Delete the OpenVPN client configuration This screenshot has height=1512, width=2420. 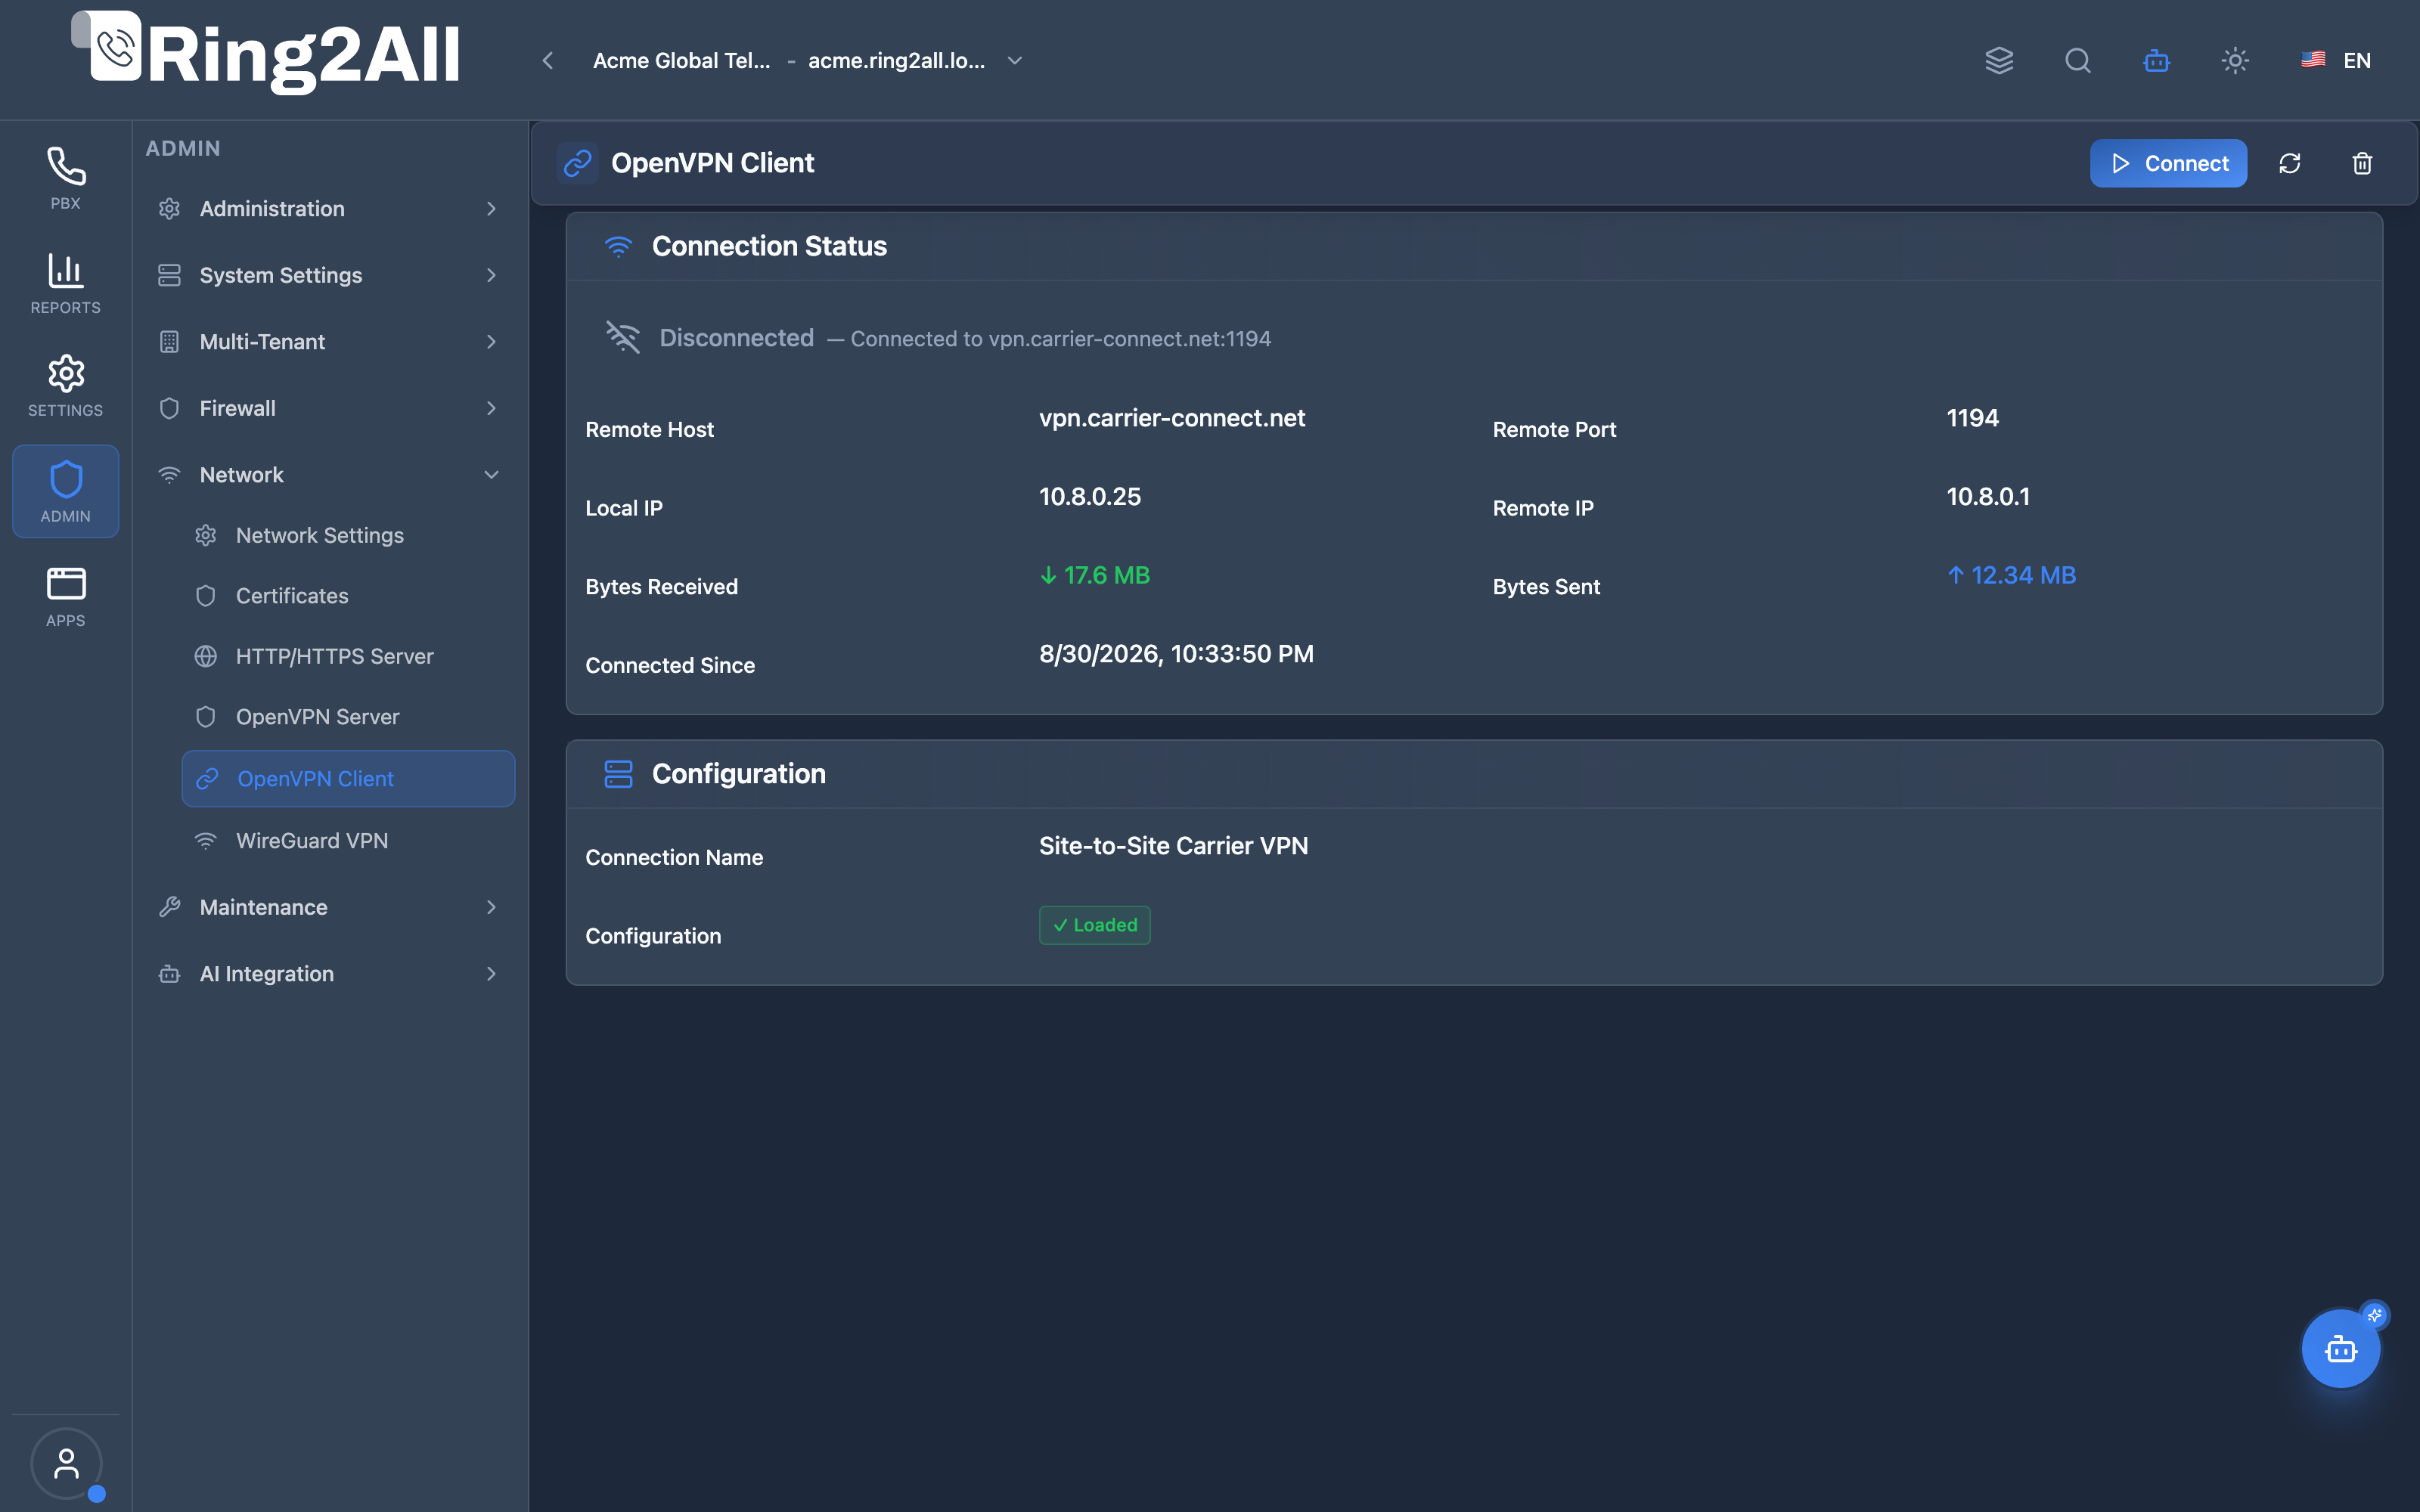coord(2362,163)
